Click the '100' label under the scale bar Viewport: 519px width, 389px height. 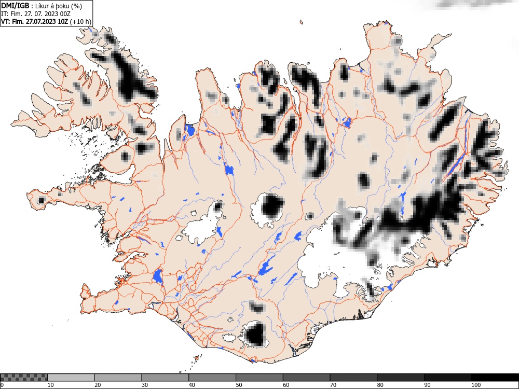475,385
